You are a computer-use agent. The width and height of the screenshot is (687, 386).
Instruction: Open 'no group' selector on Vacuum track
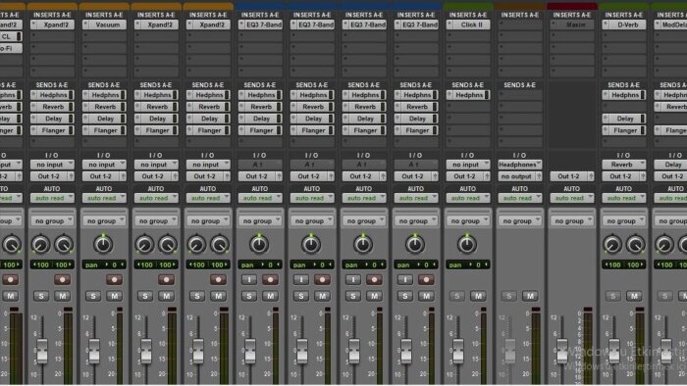click(x=104, y=220)
